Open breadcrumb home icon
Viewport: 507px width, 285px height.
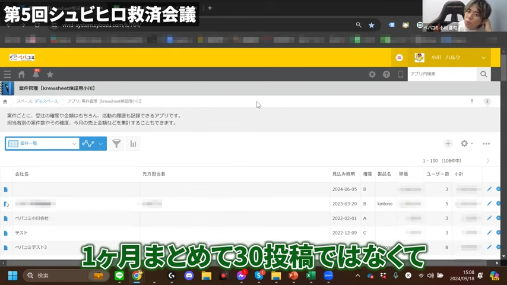(5, 102)
